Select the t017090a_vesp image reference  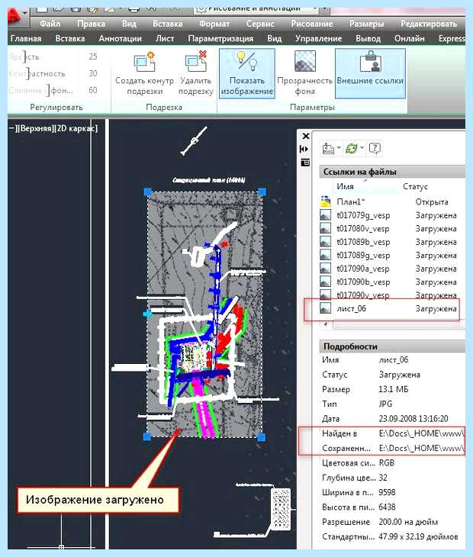[x=392, y=269]
